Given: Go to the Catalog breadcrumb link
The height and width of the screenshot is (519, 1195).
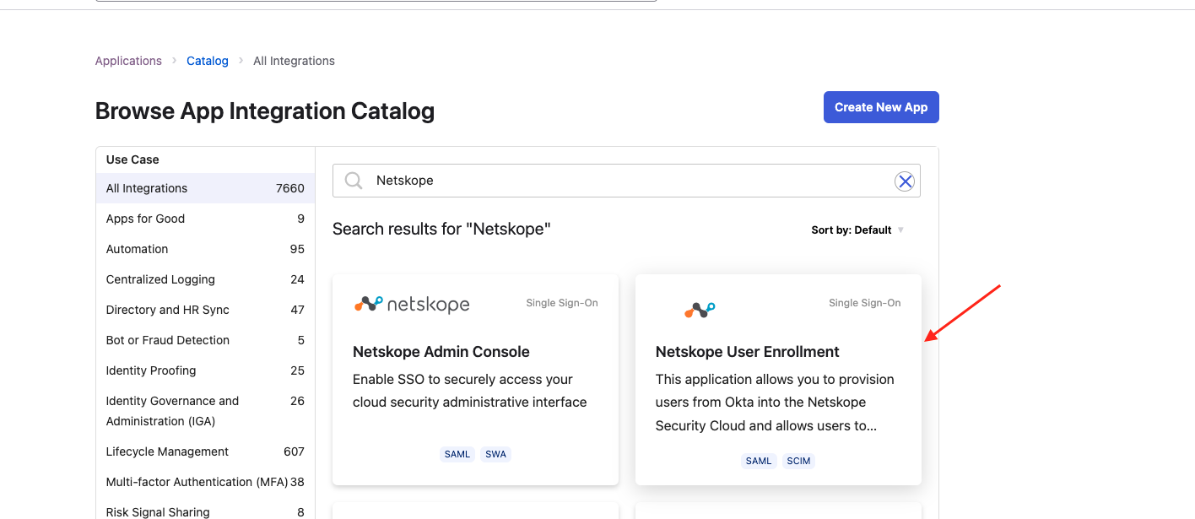Looking at the screenshot, I should pyautogui.click(x=208, y=61).
